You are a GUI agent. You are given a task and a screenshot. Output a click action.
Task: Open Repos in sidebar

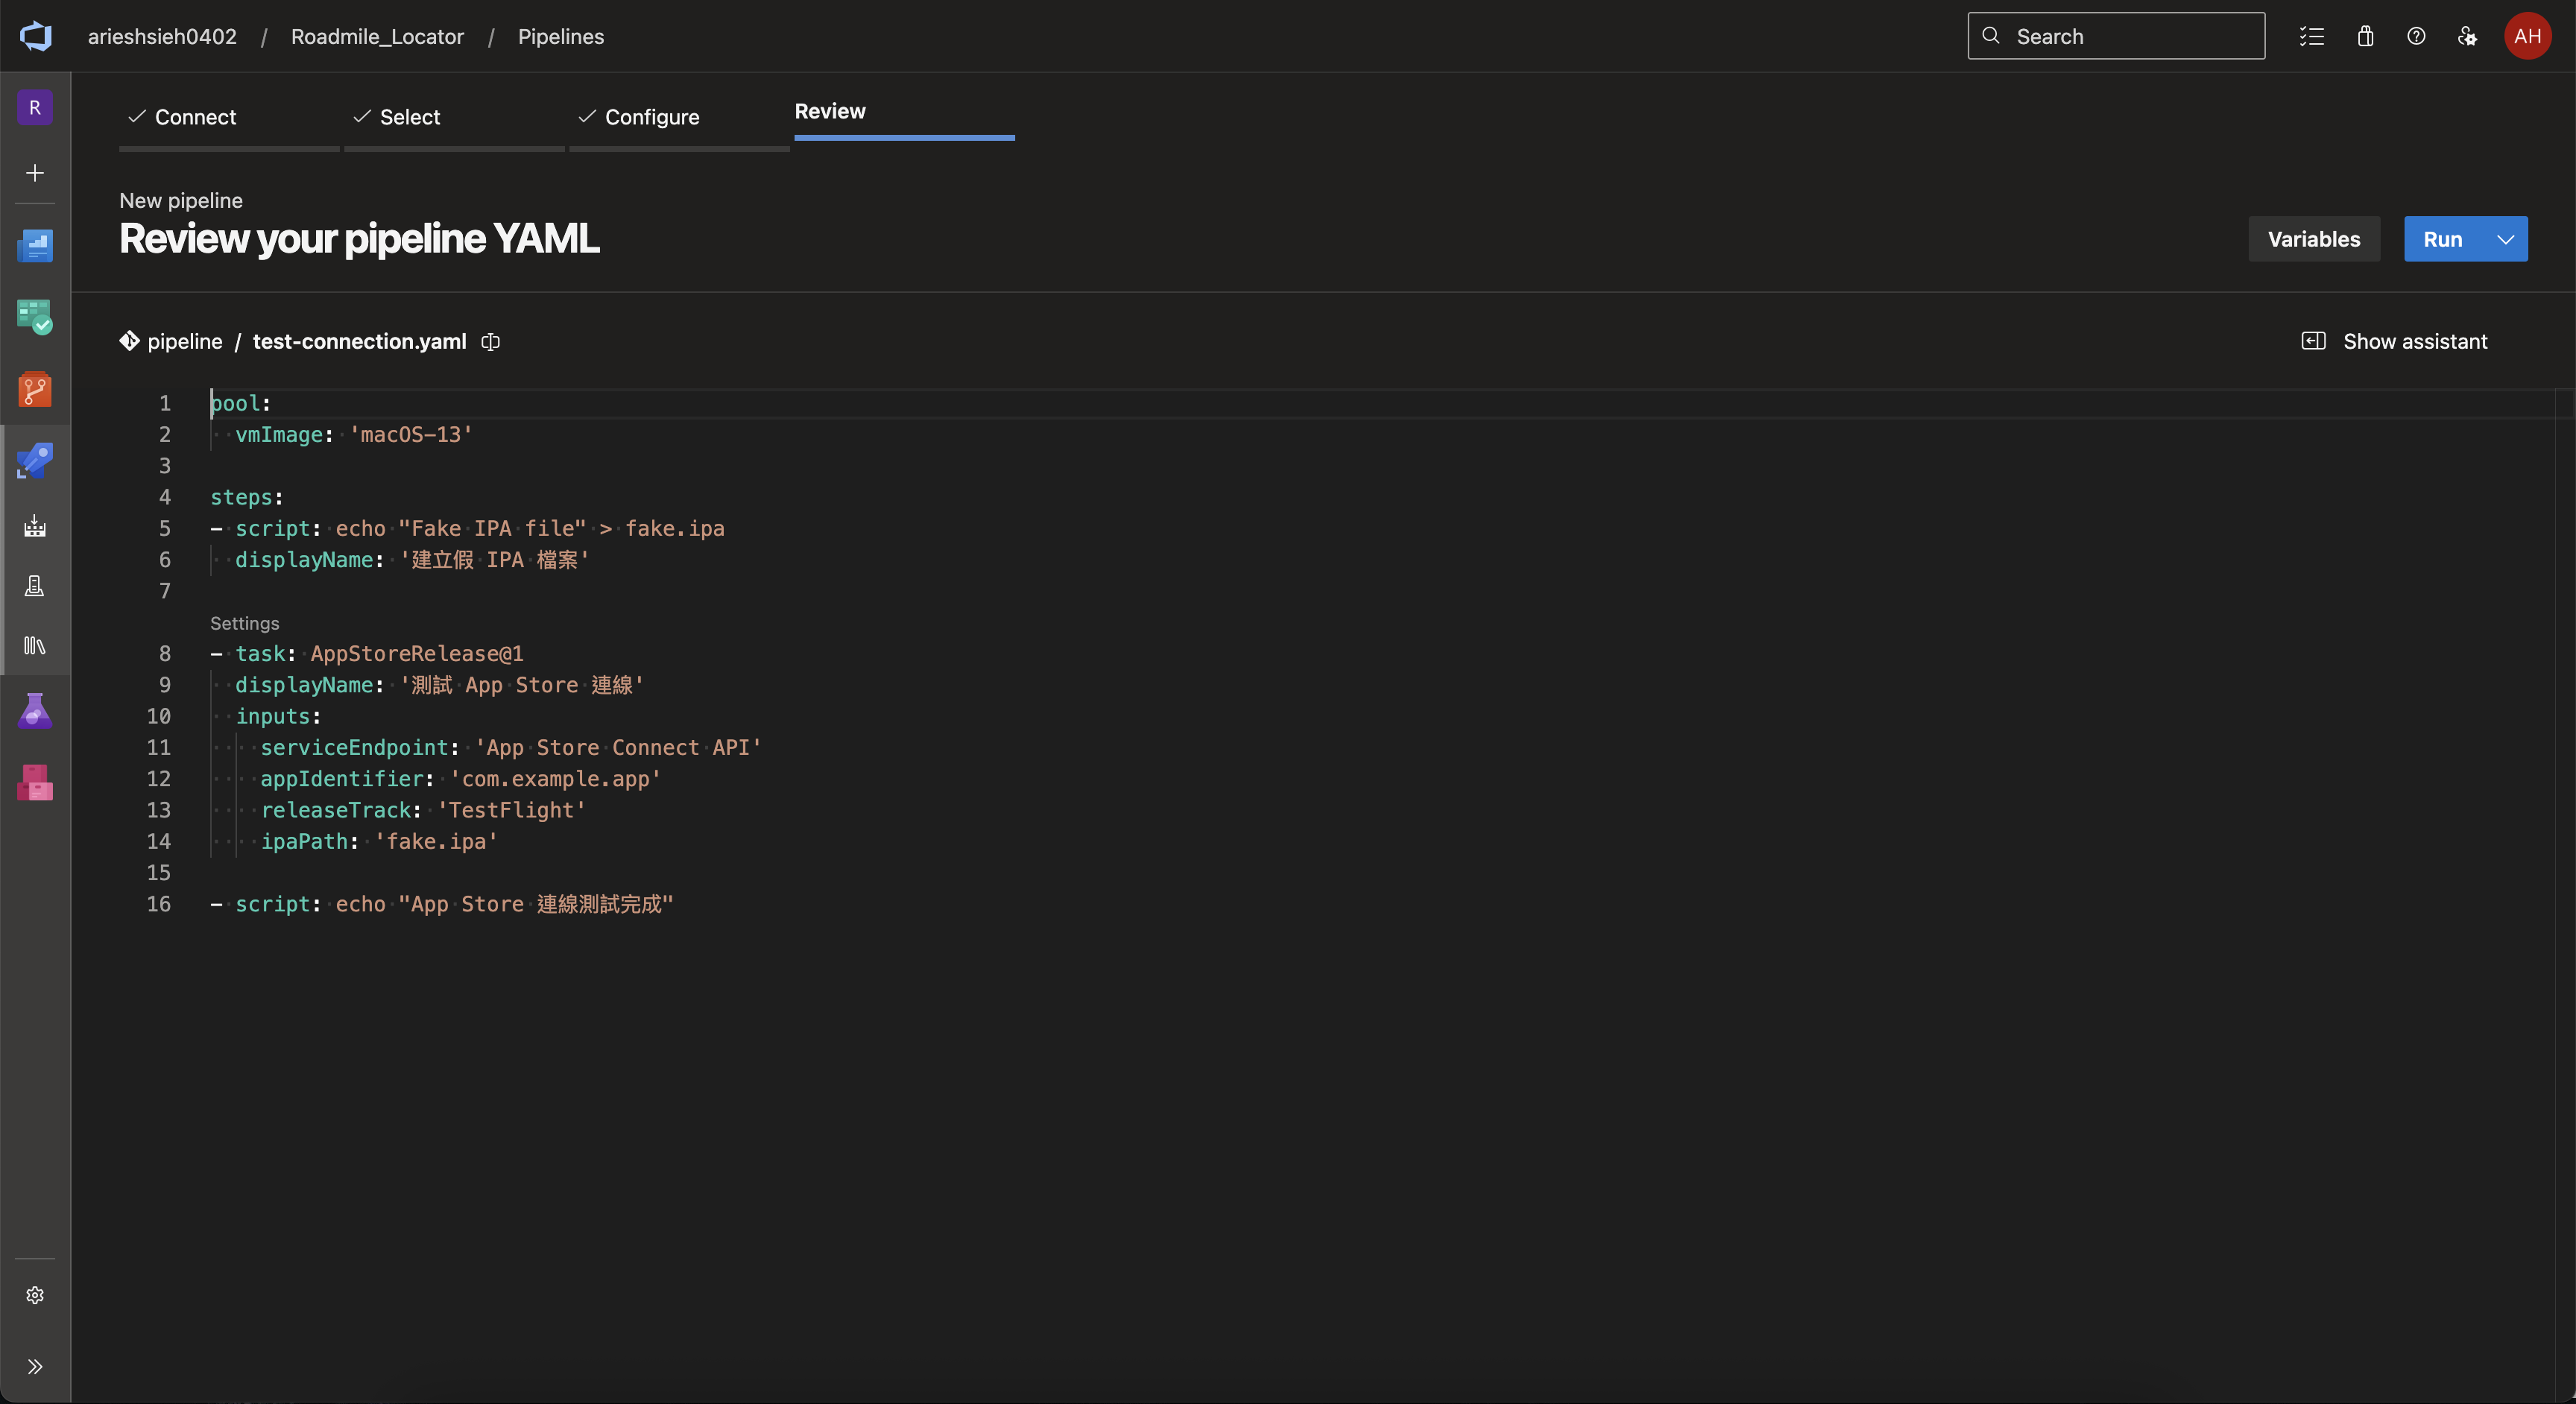click(35, 389)
